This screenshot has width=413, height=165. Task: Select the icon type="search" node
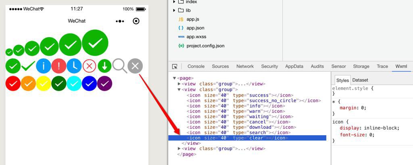click(239, 132)
